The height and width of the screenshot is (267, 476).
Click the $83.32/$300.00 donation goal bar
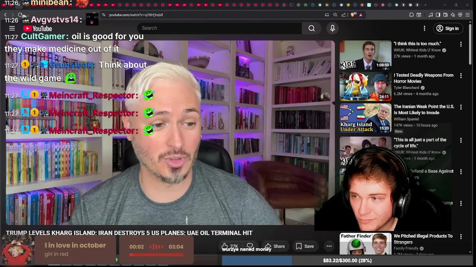[x=347, y=261]
